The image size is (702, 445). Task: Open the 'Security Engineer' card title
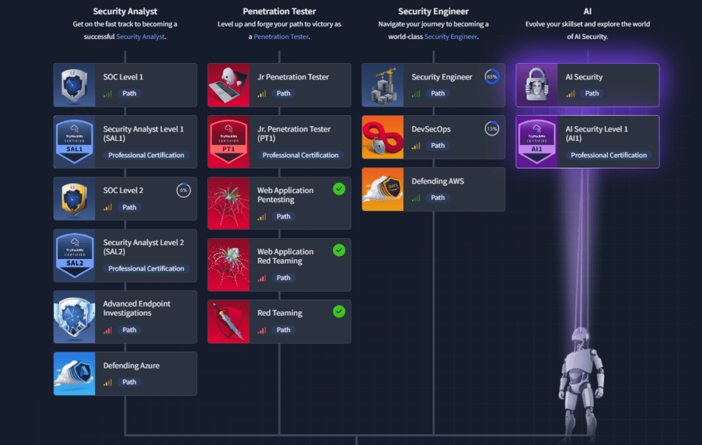pos(441,77)
